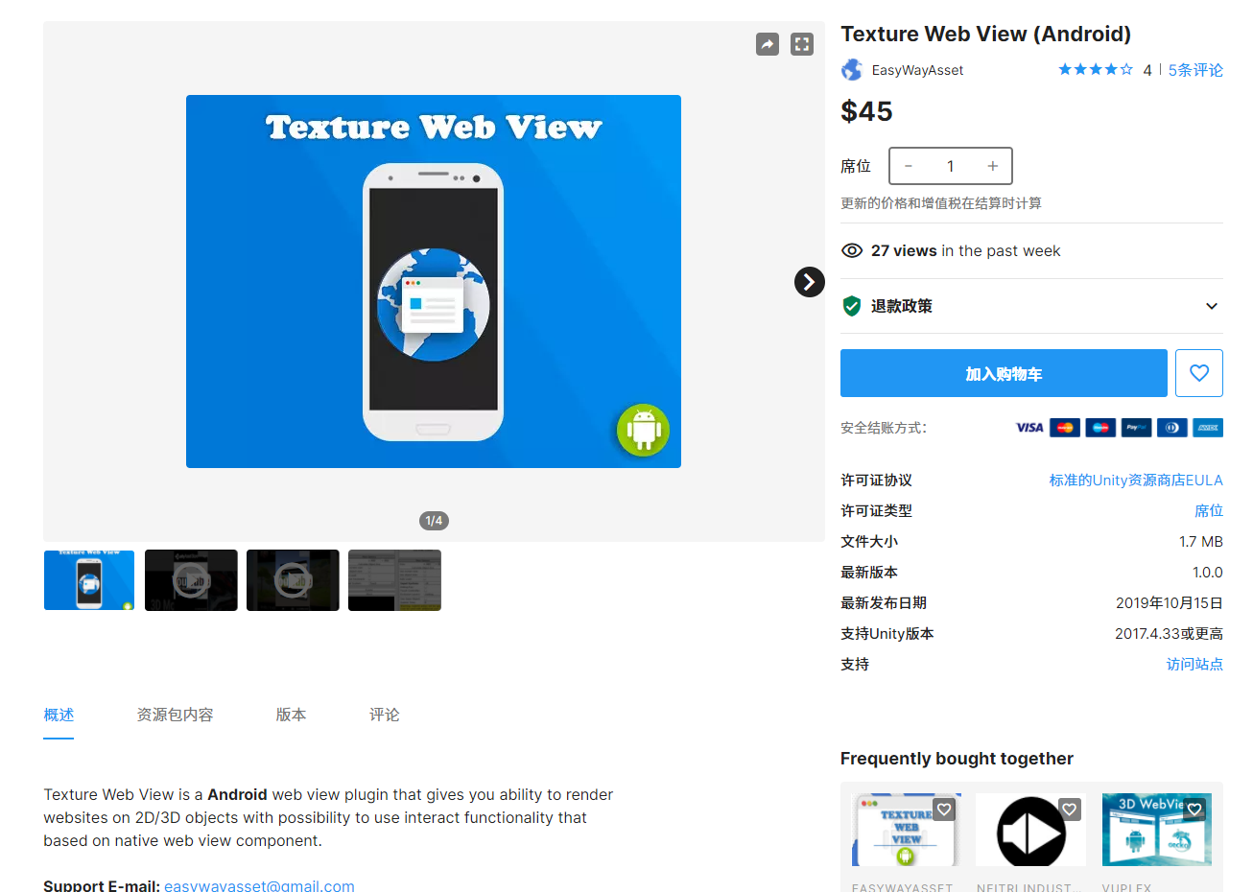Click the share arrow icon on preview
This screenshot has height=892, width=1253.
tap(768, 44)
